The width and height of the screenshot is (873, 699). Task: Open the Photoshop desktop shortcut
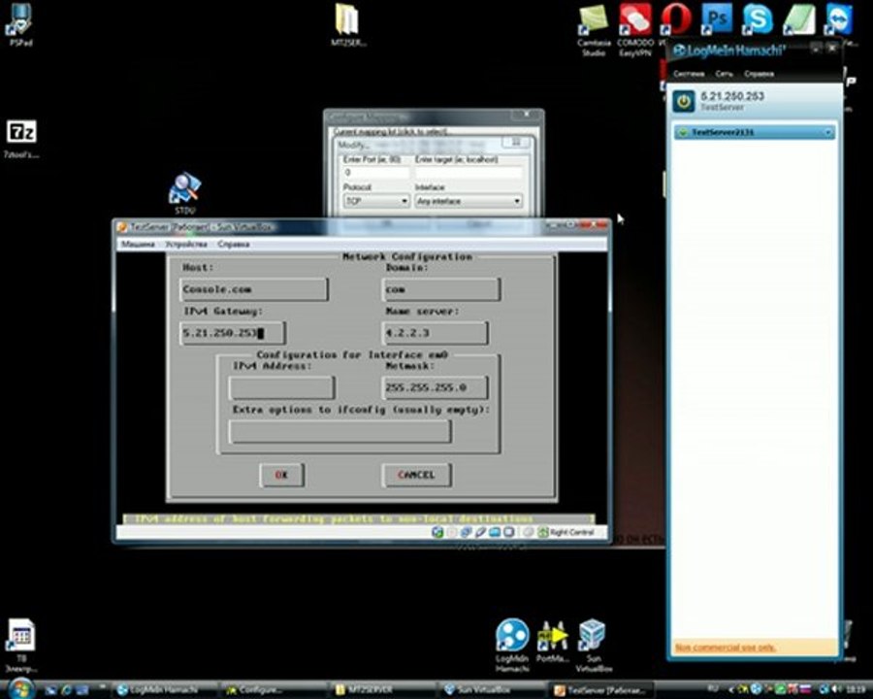pos(717,17)
